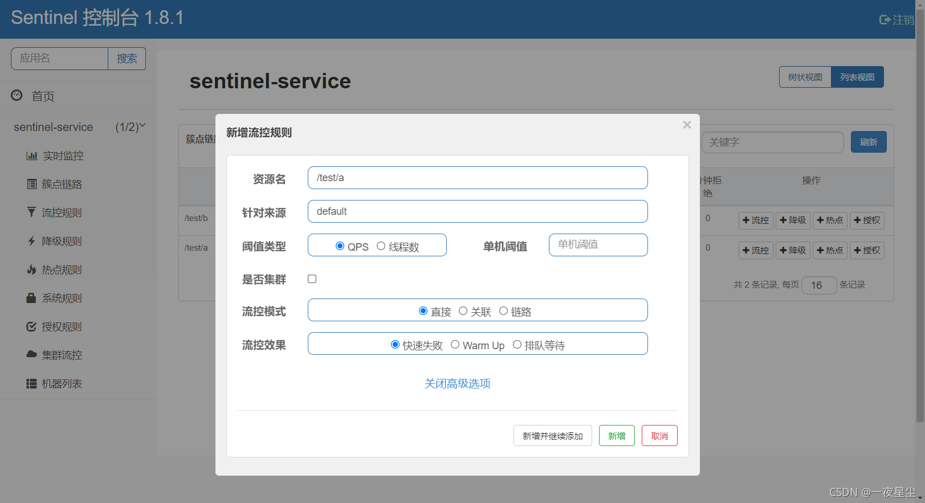
Task: Click the filter icon for 流控规则
Action: (x=31, y=212)
